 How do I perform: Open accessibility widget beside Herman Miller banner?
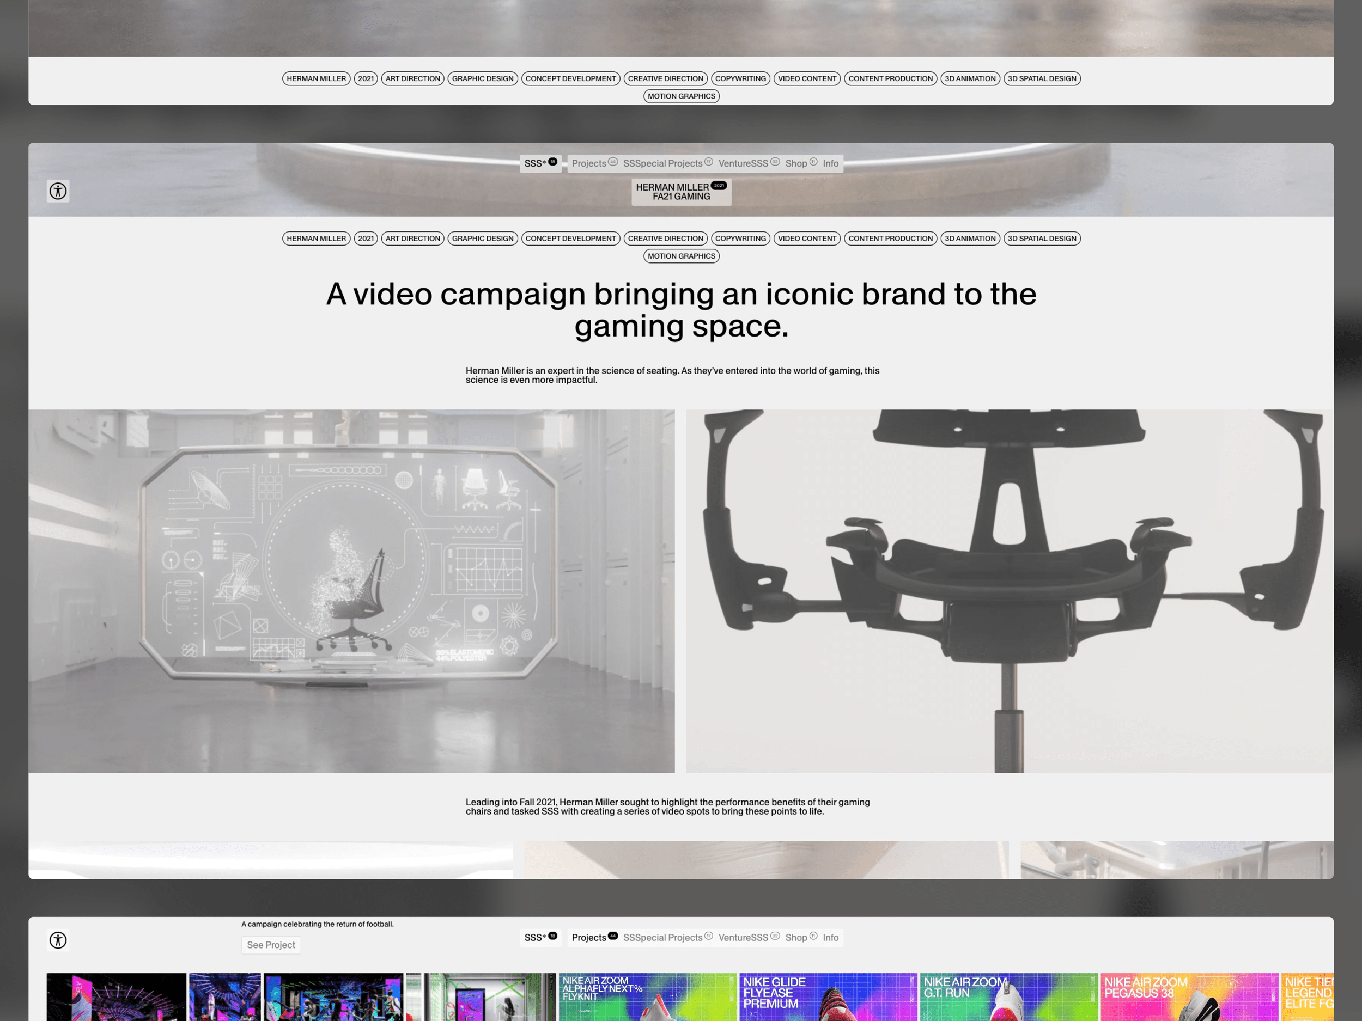click(58, 191)
